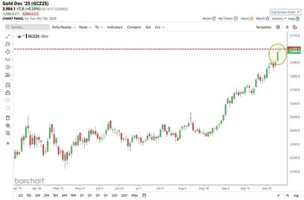
Task: Open the f(x) expressions menu
Action: [148, 27]
